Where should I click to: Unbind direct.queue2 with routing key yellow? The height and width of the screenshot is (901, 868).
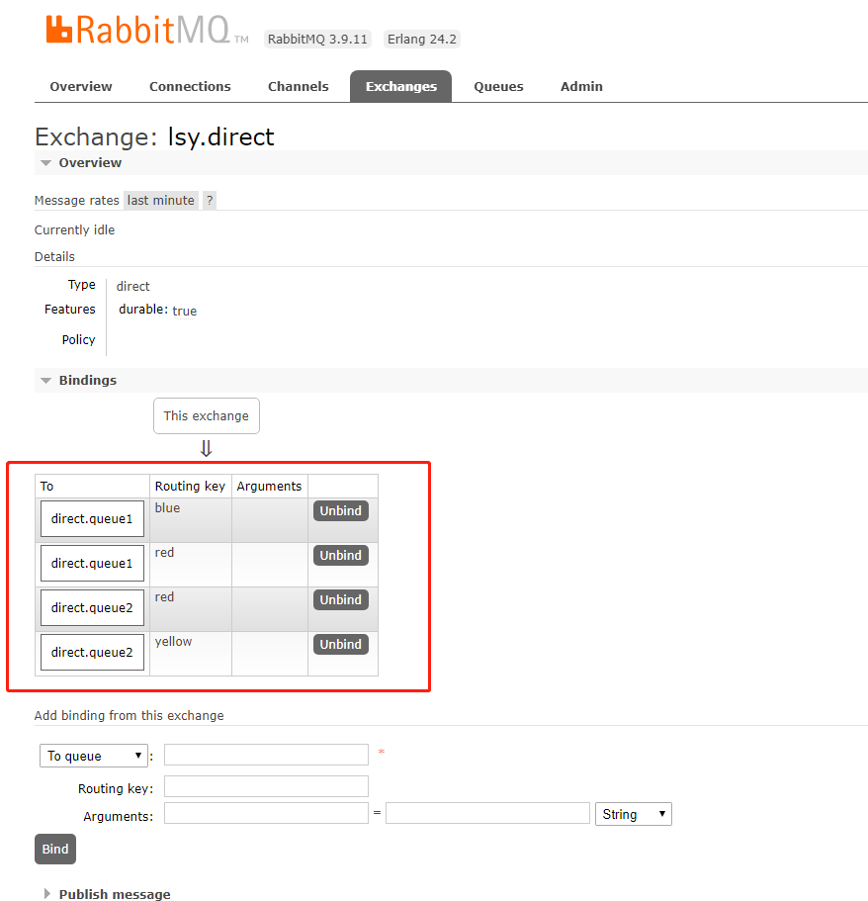click(341, 644)
